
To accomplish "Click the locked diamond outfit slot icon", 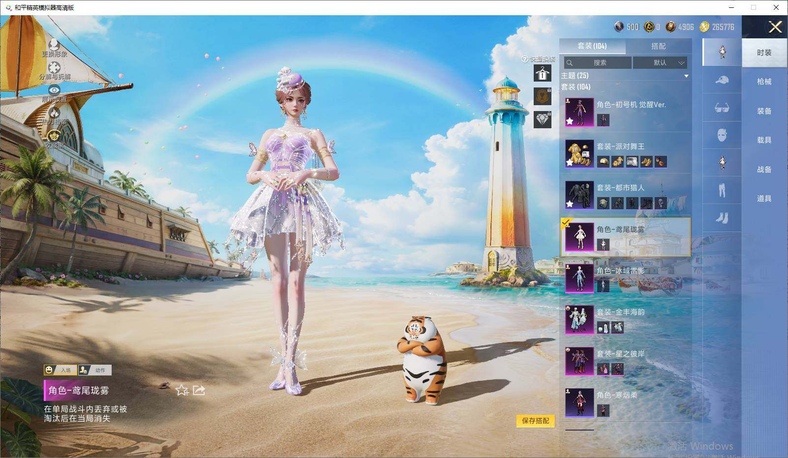I will (x=543, y=119).
